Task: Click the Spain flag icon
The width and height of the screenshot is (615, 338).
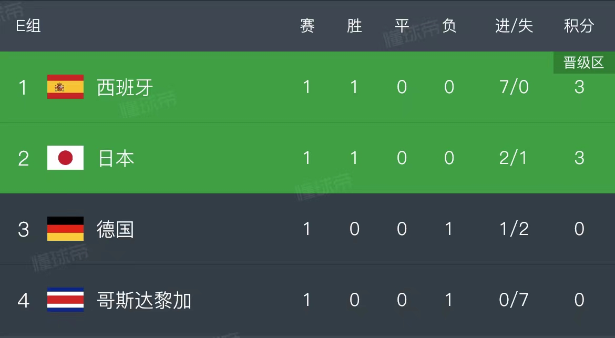Action: (x=65, y=87)
